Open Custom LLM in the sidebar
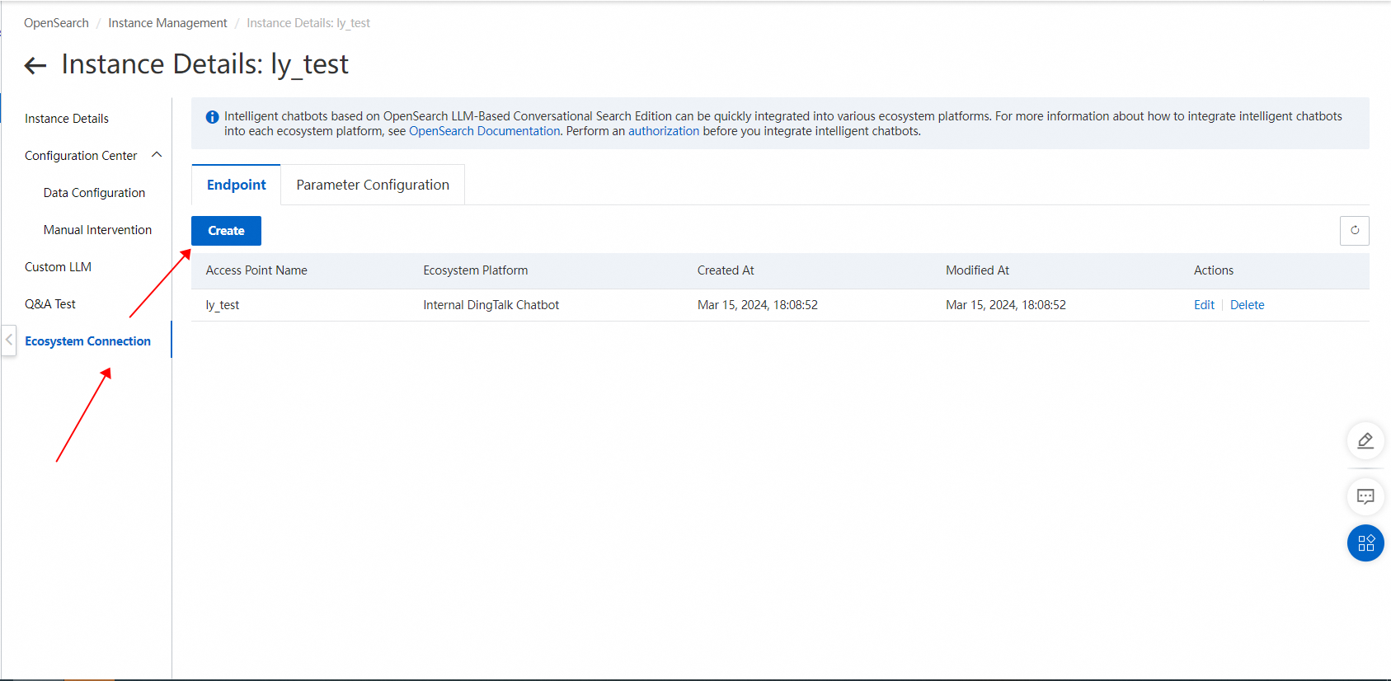The image size is (1391, 681). click(58, 267)
